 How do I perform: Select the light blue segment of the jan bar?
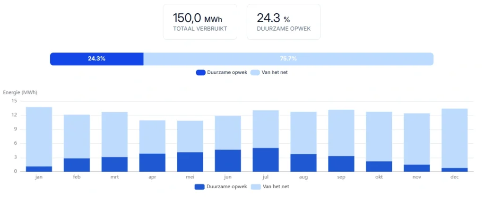[x=39, y=137]
